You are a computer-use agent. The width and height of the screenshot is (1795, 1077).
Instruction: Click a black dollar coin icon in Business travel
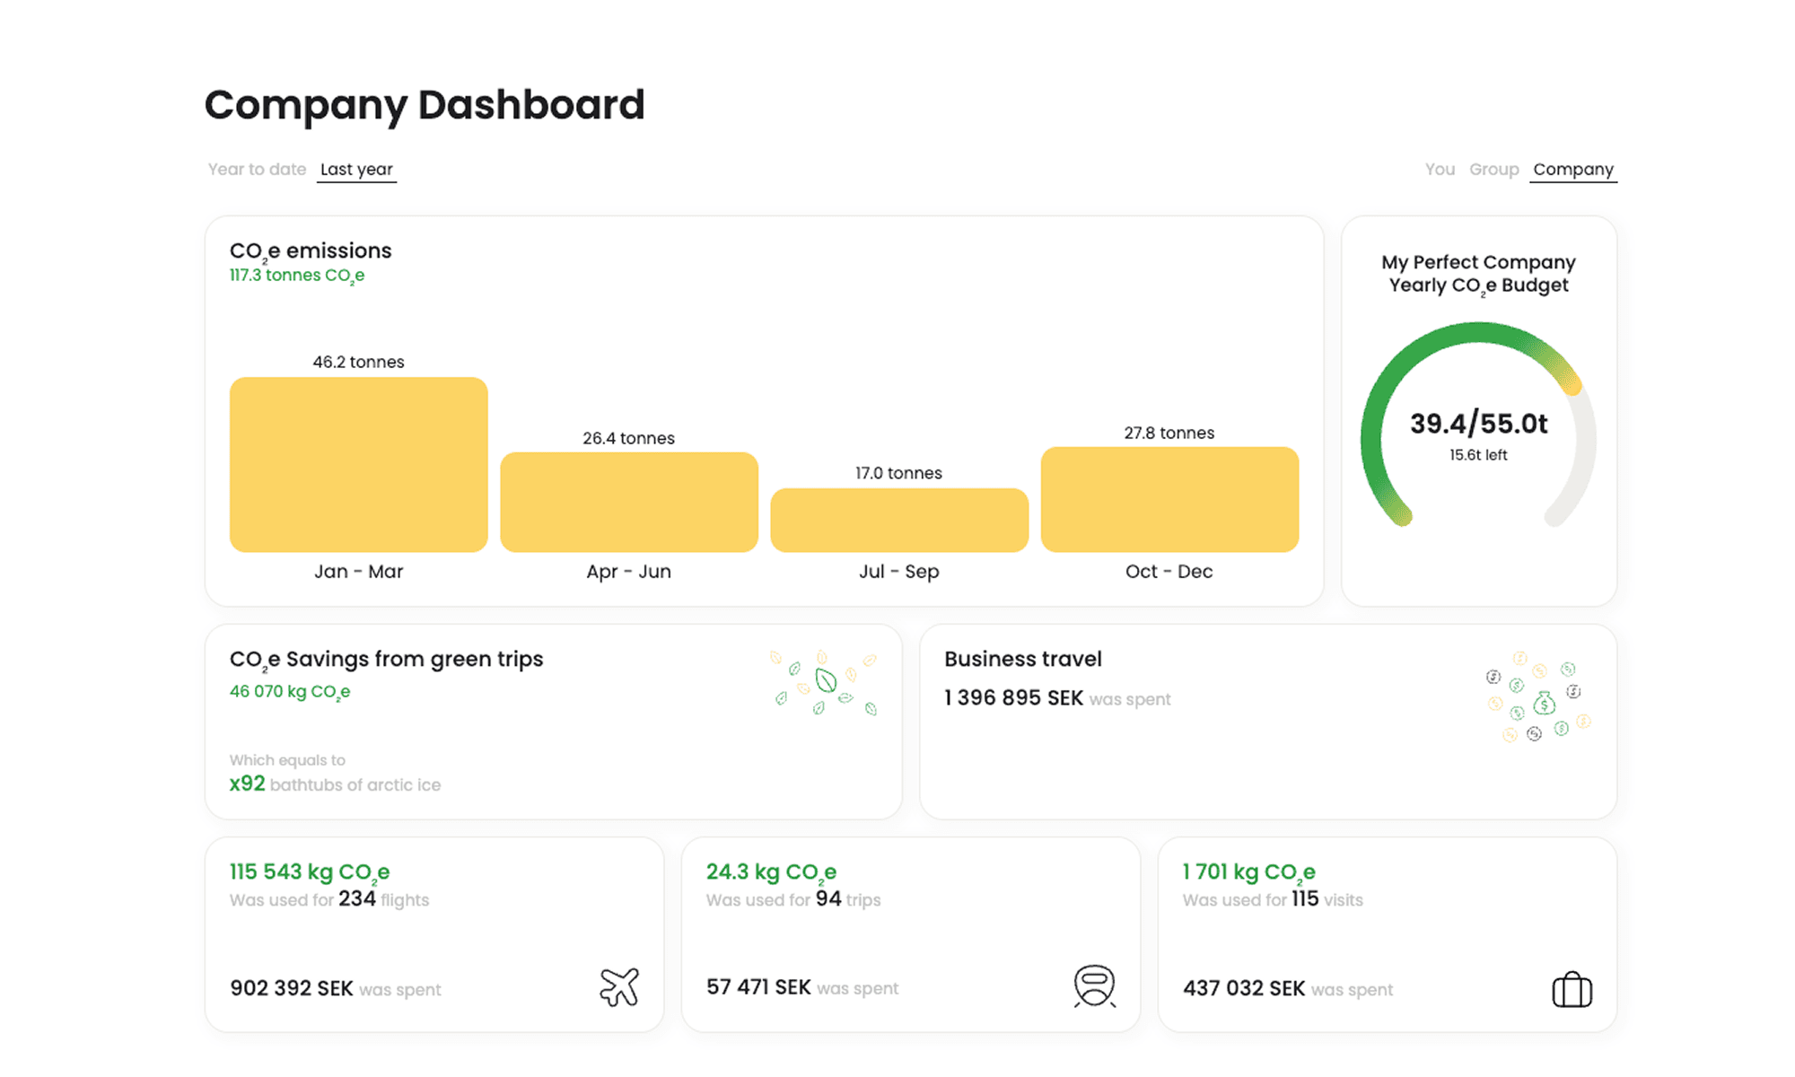pos(1493,678)
